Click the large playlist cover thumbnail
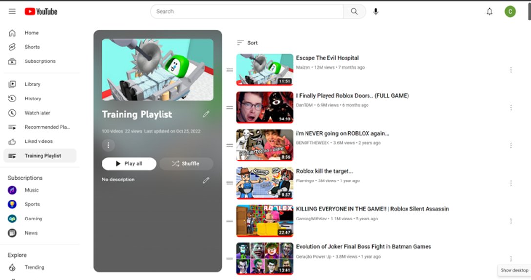The image size is (531, 280). point(158,69)
